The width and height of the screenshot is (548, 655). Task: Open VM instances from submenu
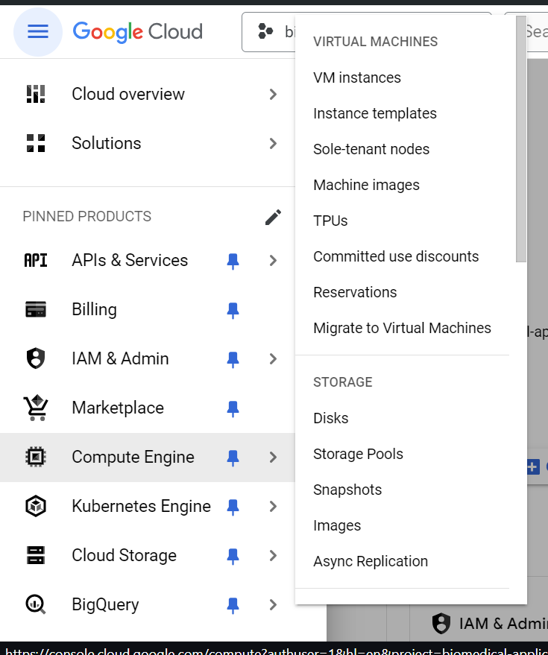357,77
